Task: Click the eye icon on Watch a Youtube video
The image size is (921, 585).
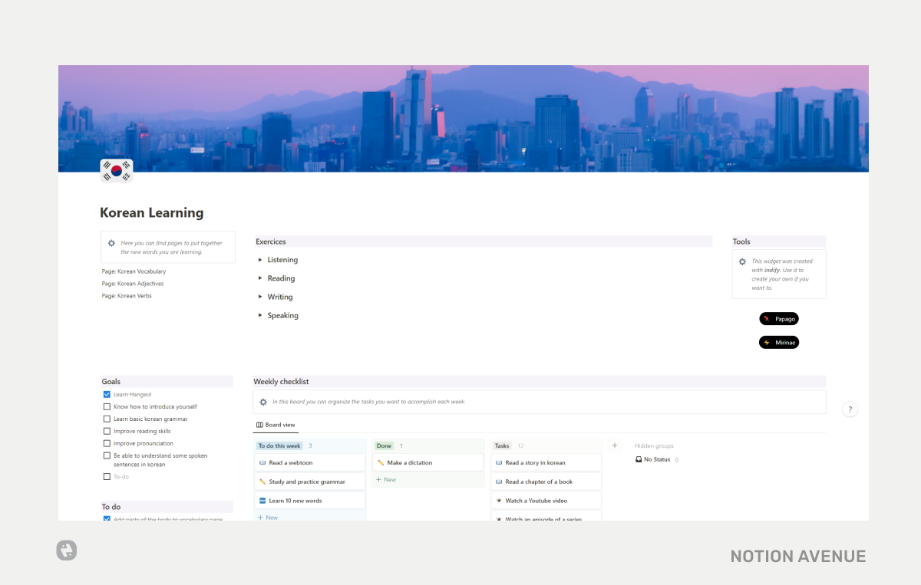Action: click(x=500, y=500)
